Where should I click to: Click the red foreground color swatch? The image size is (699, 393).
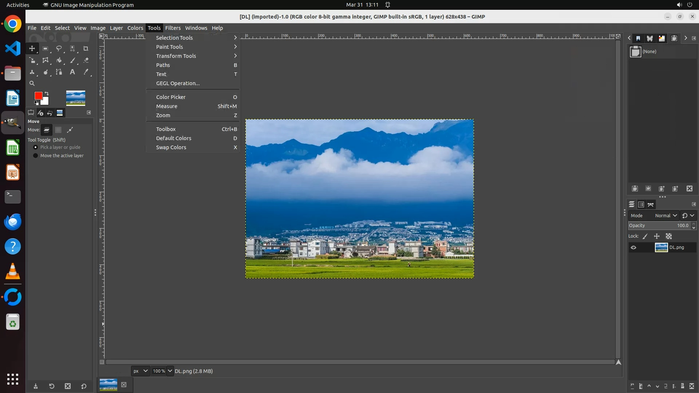38,96
